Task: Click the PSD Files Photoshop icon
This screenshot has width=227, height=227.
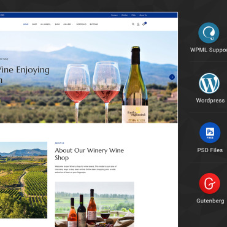Action: point(210,133)
